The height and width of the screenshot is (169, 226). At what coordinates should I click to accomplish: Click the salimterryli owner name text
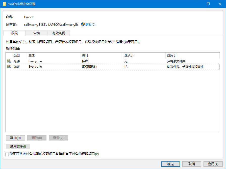[51, 25]
